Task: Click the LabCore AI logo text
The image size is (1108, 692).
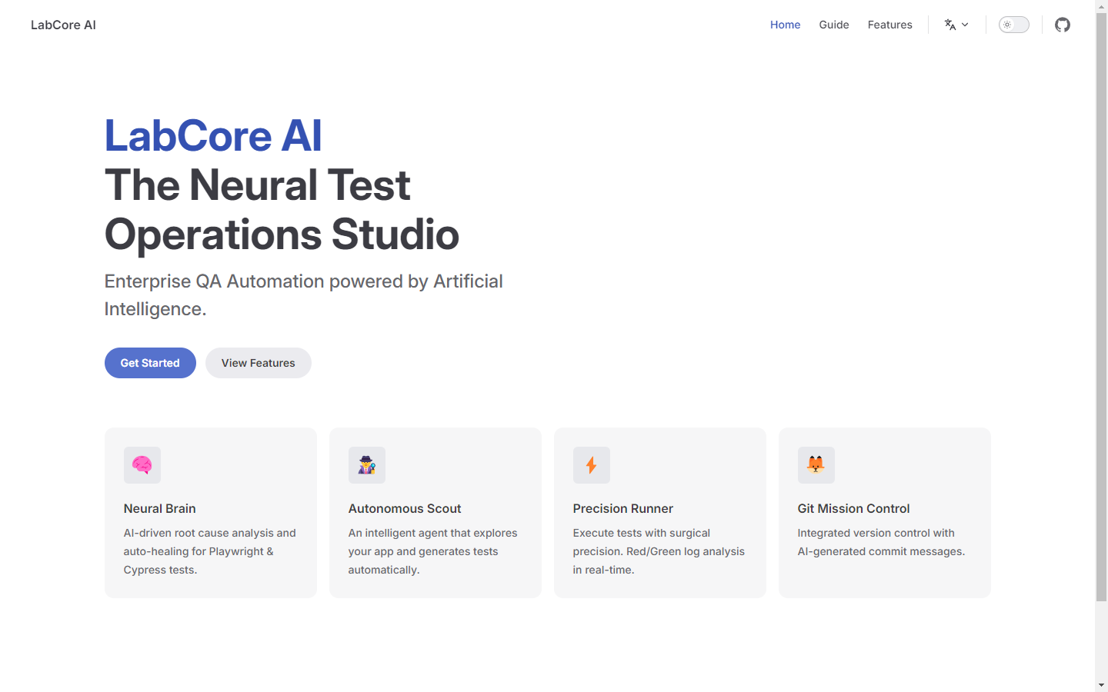Action: (63, 24)
